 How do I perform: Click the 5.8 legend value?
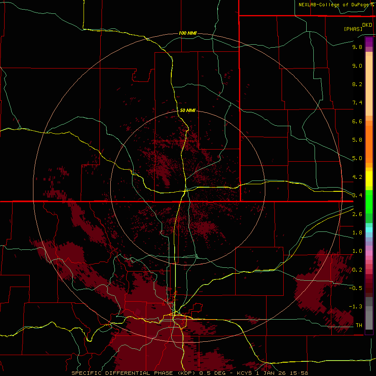[x=357, y=140]
